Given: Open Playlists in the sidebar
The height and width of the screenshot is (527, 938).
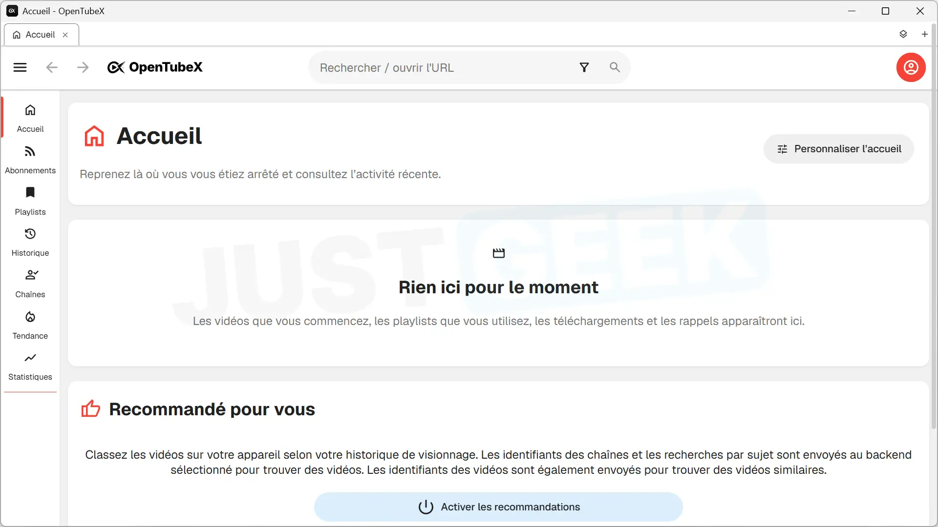Looking at the screenshot, I should 30,201.
